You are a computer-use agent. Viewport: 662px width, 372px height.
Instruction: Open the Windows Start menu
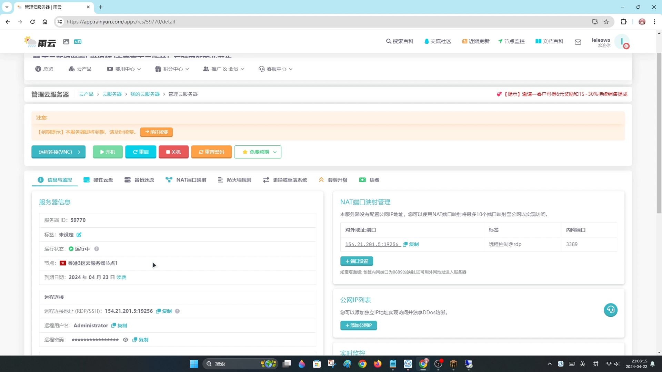click(194, 364)
